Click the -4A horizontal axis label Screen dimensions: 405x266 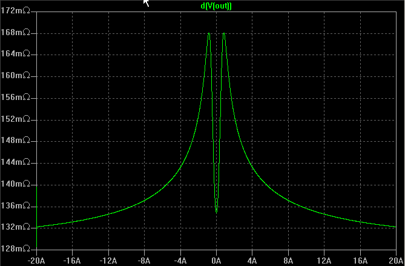coord(180,261)
